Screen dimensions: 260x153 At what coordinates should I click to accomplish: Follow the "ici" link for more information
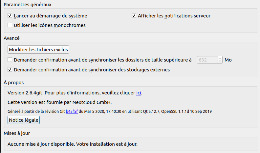coord(139,93)
